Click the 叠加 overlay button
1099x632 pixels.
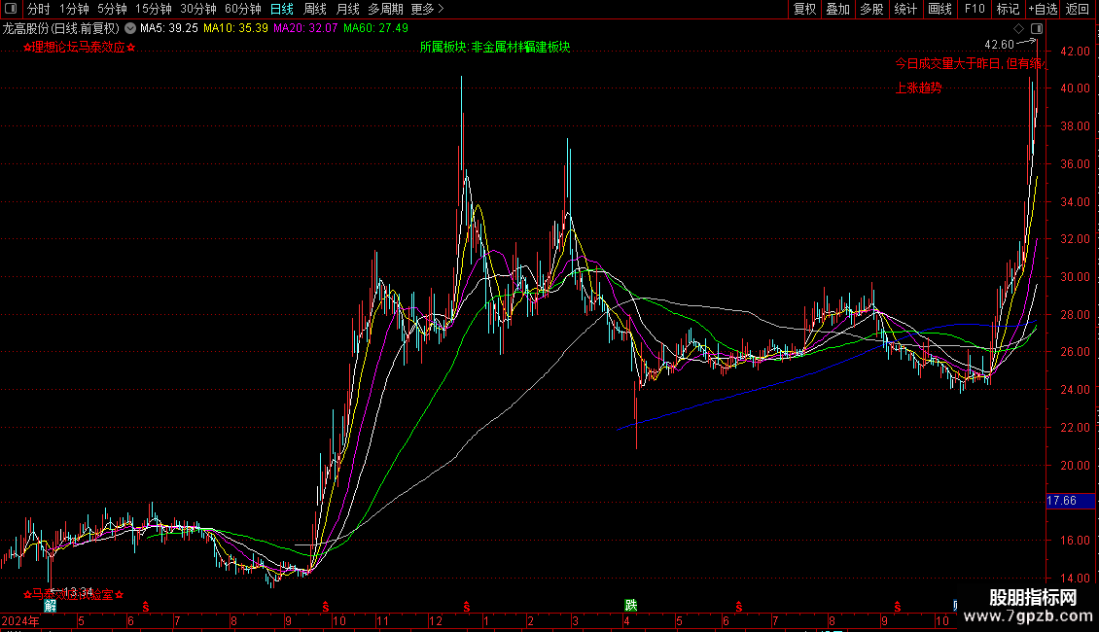pyautogui.click(x=837, y=9)
